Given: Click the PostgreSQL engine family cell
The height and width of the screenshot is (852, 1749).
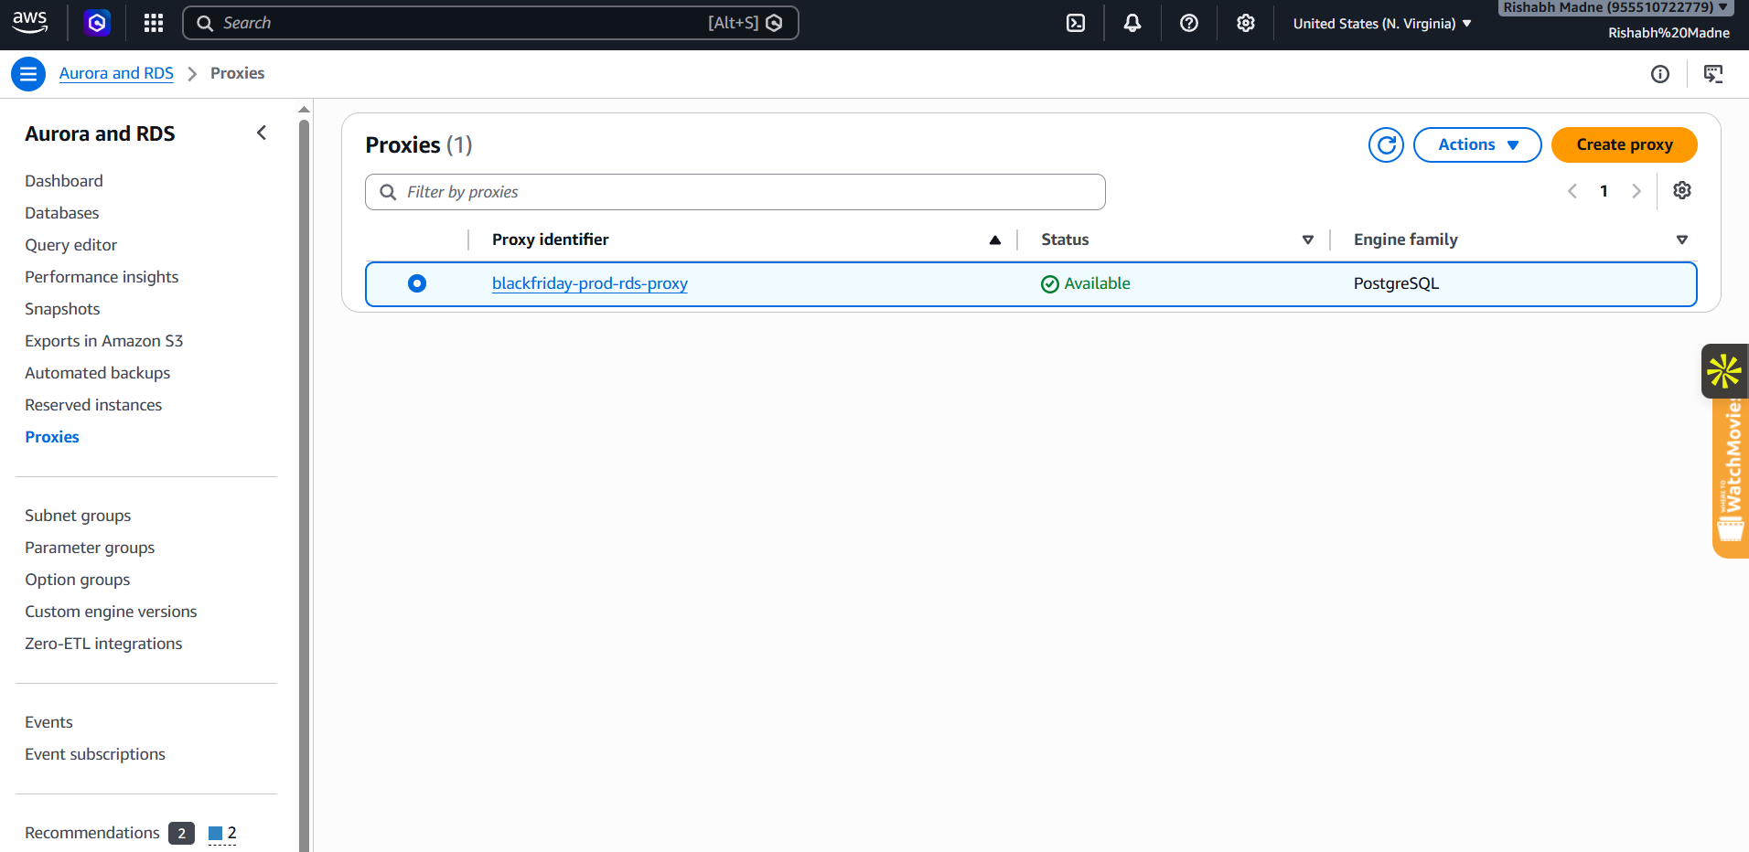Looking at the screenshot, I should click(x=1397, y=283).
